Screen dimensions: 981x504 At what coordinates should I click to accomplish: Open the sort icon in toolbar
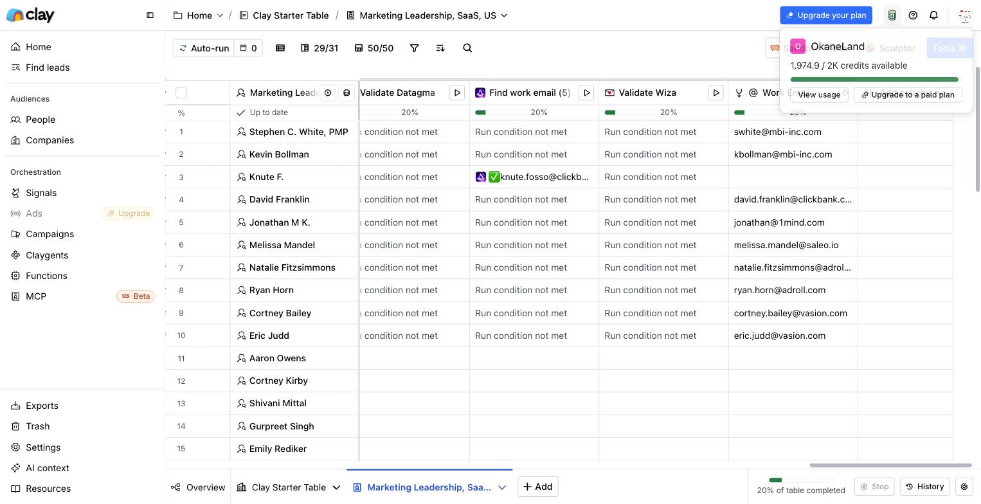pos(440,48)
